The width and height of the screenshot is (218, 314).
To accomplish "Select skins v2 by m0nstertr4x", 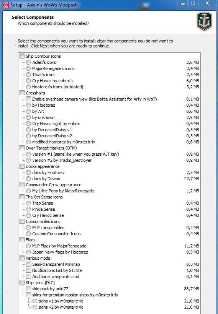I will (35, 307).
